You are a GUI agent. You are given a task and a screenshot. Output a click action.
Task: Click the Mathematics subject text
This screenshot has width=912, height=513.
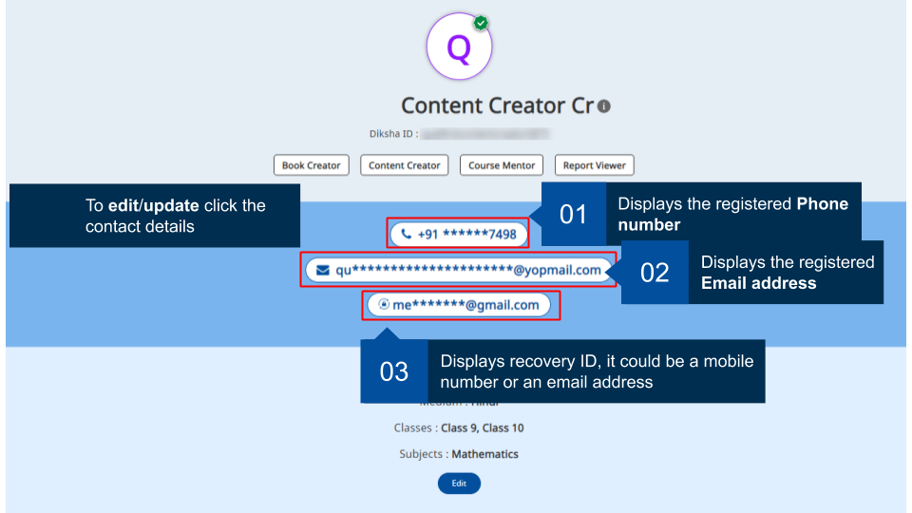point(484,454)
